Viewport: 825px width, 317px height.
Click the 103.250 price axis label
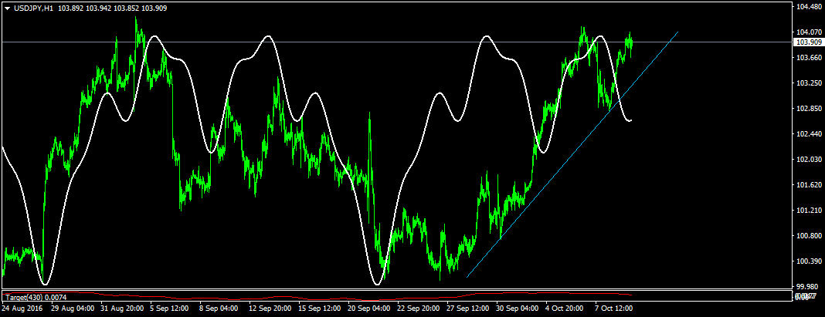point(806,83)
